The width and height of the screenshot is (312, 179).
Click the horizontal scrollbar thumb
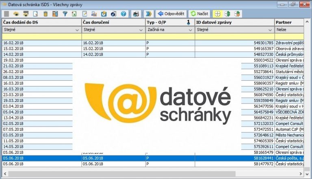coord(122,174)
